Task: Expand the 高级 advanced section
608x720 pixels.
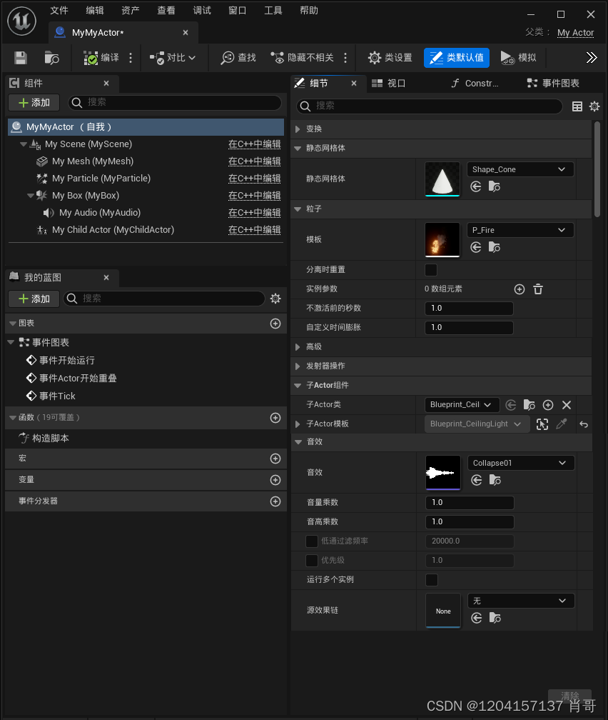Action: point(298,346)
